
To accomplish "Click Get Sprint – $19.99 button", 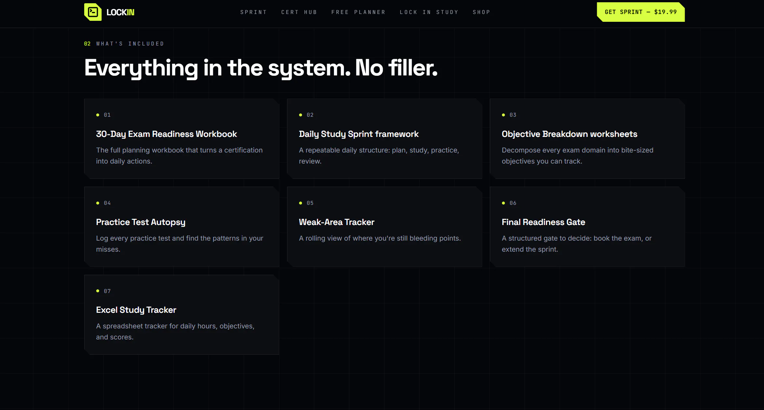I will [641, 12].
